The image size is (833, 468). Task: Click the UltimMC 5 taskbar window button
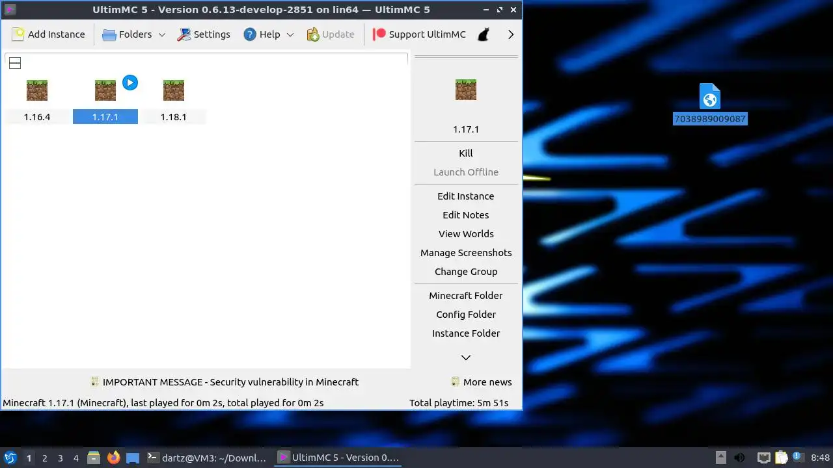click(x=338, y=458)
